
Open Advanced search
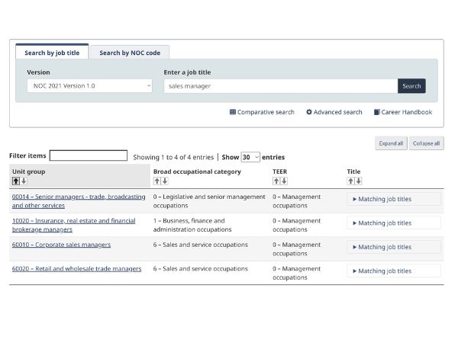[334, 112]
